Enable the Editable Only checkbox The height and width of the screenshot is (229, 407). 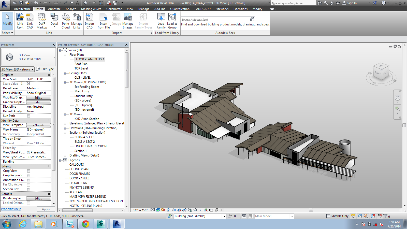tap(328, 216)
